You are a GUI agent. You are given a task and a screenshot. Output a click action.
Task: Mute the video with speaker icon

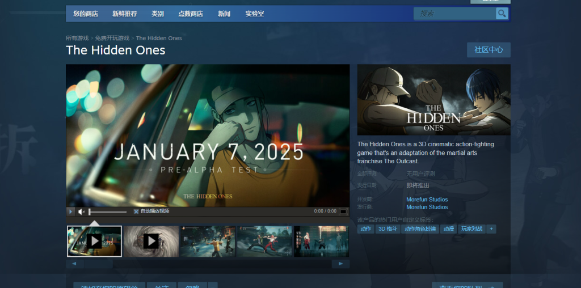click(x=82, y=211)
